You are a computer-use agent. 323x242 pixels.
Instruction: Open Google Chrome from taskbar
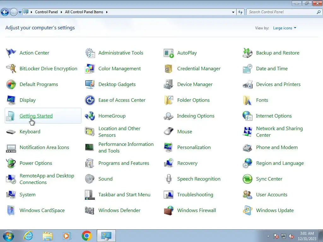pos(86,236)
